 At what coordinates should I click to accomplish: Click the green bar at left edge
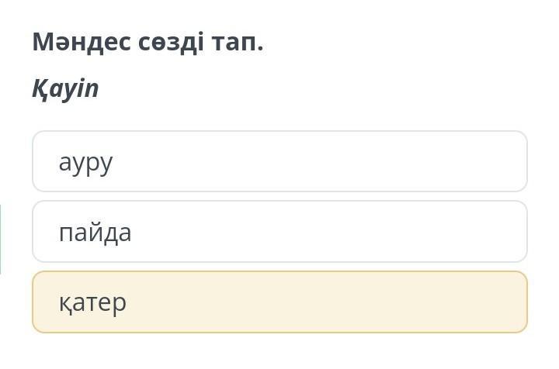[1, 240]
